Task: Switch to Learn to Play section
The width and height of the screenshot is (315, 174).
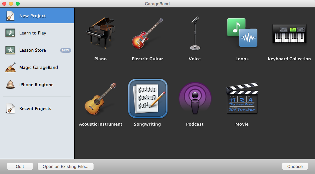Action: 37,33
